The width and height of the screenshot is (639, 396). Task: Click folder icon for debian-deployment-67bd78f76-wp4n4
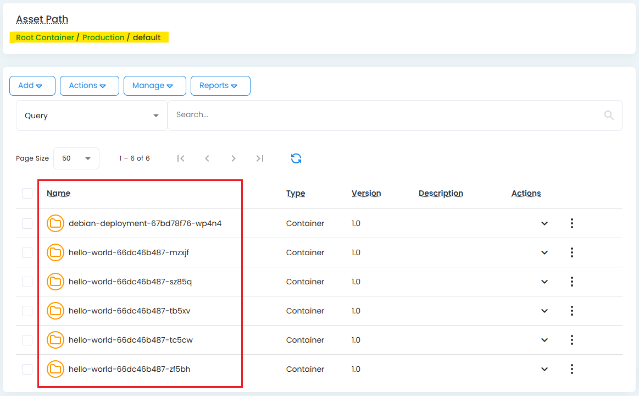(55, 223)
